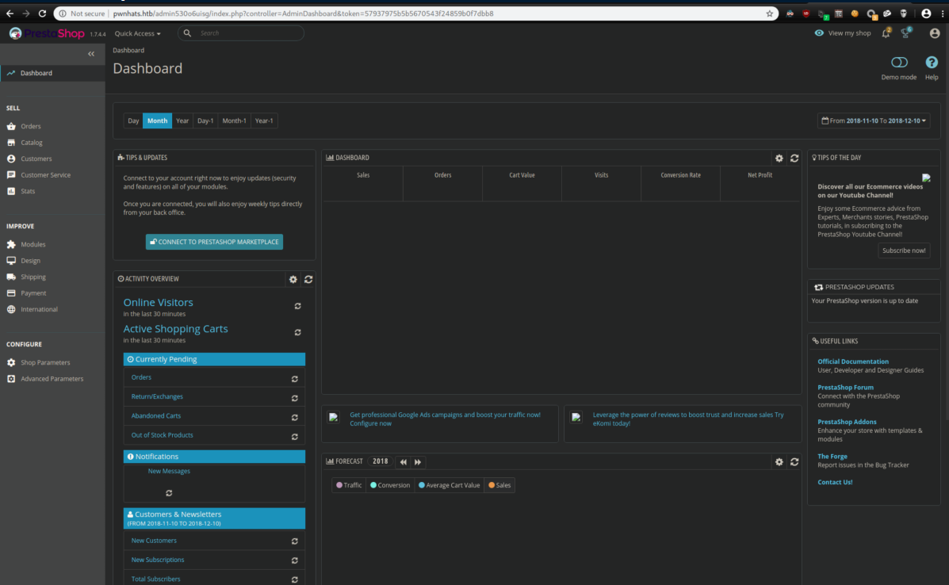
Task: Open the date range picker dropdown
Action: [x=873, y=120]
